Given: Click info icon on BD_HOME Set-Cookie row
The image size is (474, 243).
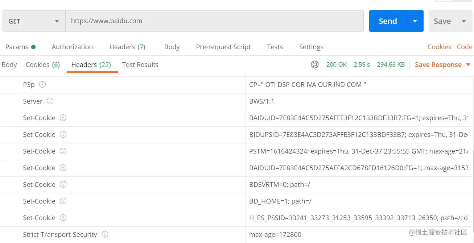Looking at the screenshot, I should [63, 201].
